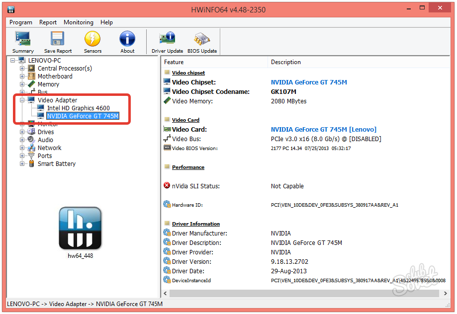457x314 pixels.
Task: Click the NVIDIA GeForce GT 745M chipset link
Action: (x=309, y=82)
